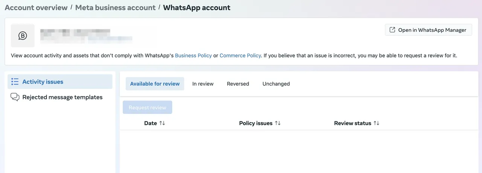The image size is (482, 173).
Task: Switch to the Available for review tab
Action: click(x=155, y=84)
